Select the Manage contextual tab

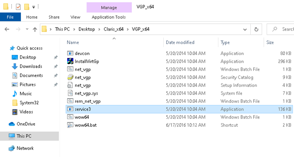(x=109, y=7)
